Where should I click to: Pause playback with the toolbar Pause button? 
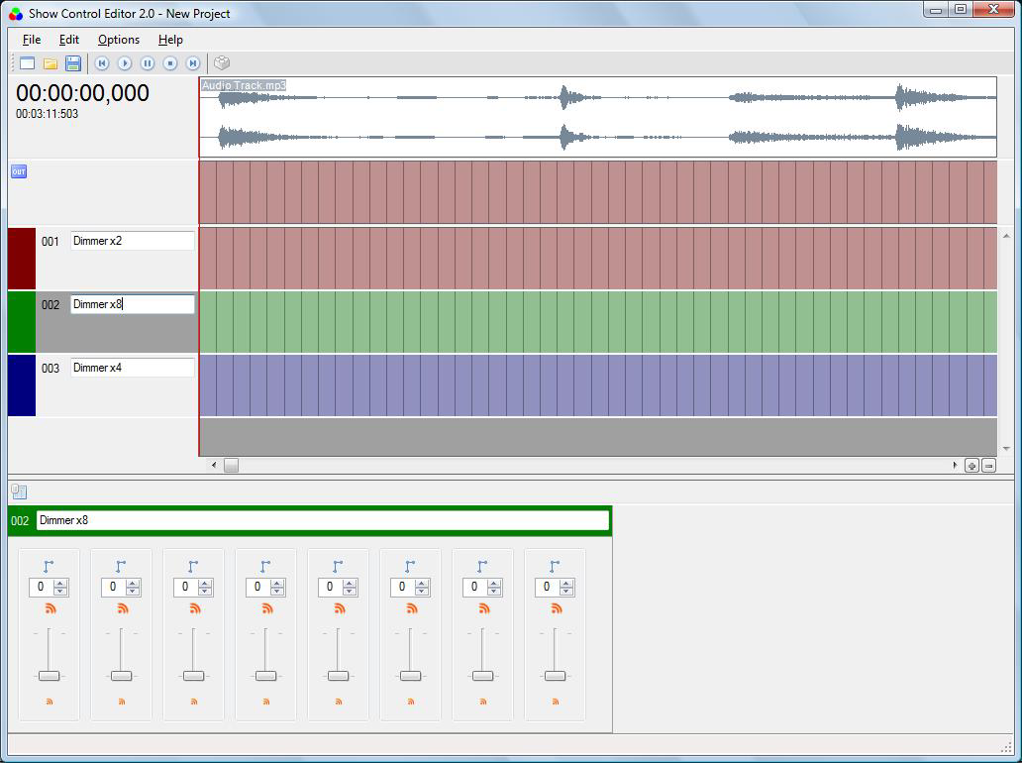point(148,63)
